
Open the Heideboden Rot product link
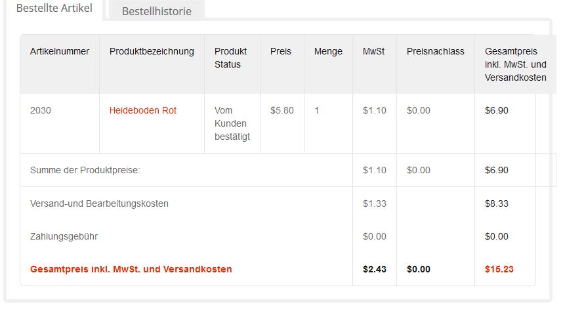[143, 110]
